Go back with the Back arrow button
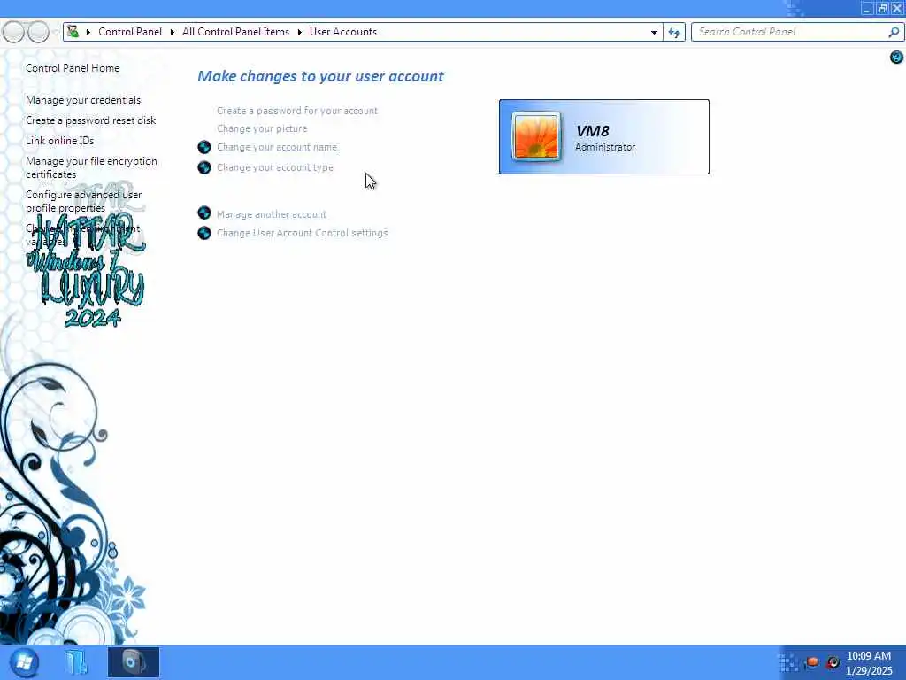This screenshot has height=680, width=906. coord(14,32)
